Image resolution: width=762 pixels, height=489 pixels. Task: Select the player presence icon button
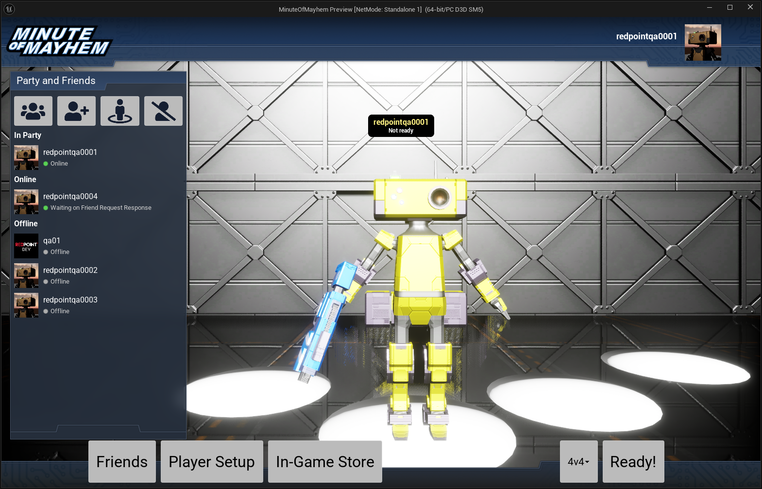coord(120,111)
